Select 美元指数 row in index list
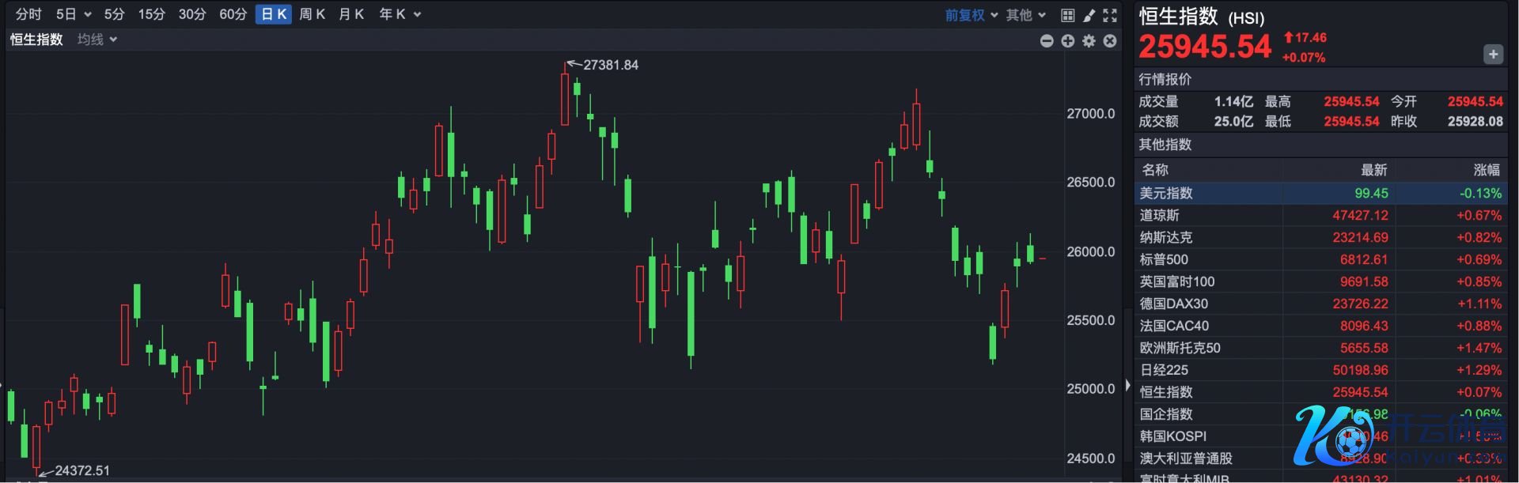1519x483 pixels. pyautogui.click(x=1320, y=193)
